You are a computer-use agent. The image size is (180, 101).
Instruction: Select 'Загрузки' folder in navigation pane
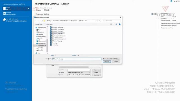40,34
